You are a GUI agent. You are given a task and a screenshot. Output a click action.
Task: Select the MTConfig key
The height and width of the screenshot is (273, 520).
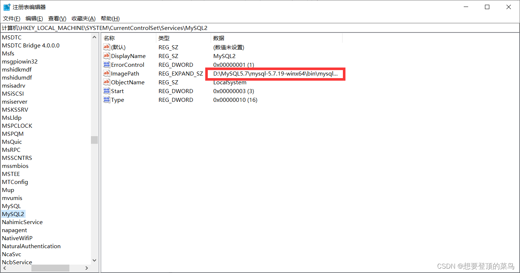coord(15,182)
